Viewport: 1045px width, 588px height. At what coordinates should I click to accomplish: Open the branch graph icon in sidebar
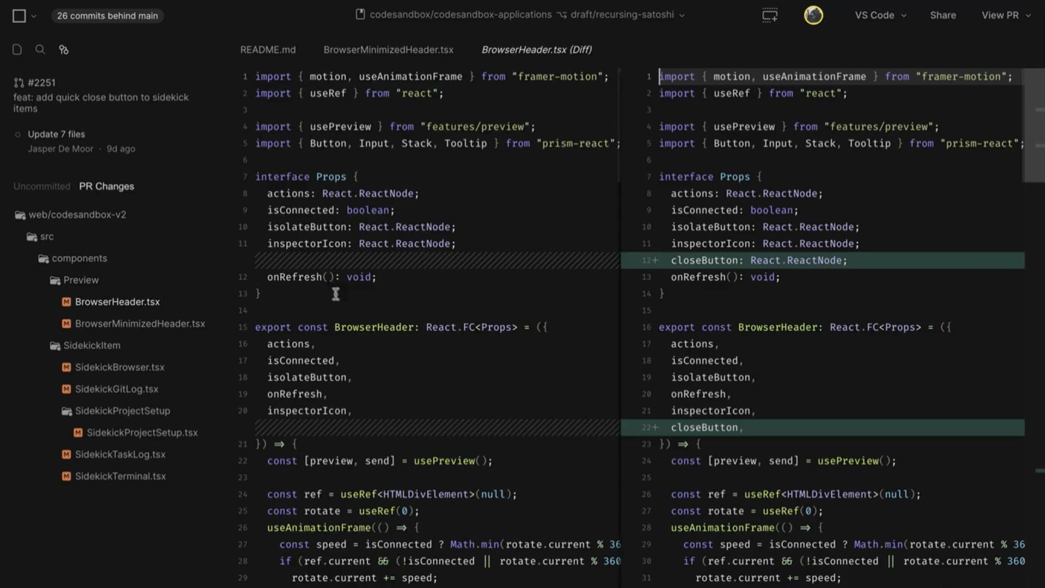(64, 50)
